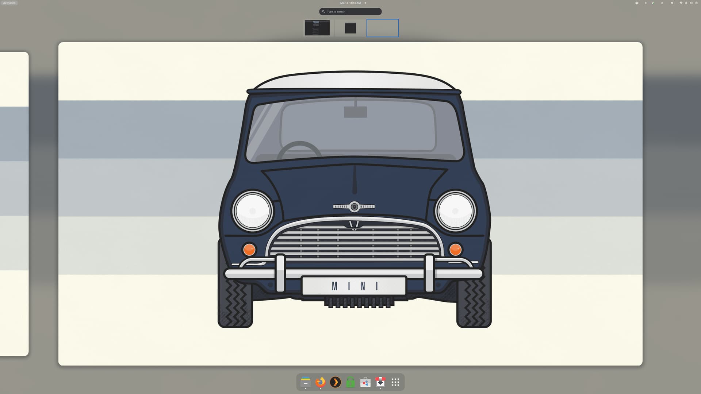Open the volume speaker indicator
Viewport: 701px width, 394px height.
coord(691,3)
